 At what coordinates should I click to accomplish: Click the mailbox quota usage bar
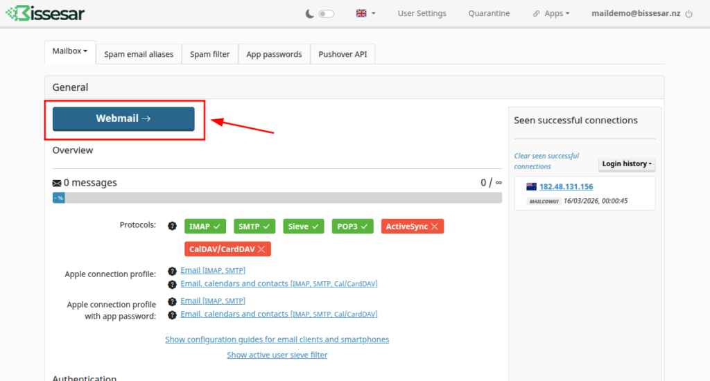[x=277, y=198]
